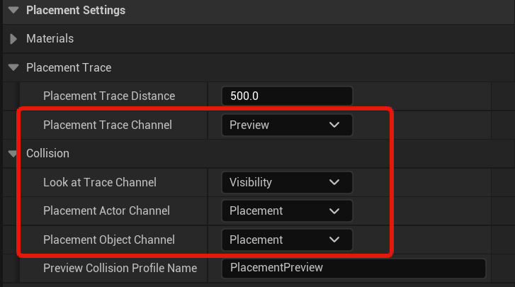
Task: Open the Look at Trace Channel dropdown
Action: [287, 182]
